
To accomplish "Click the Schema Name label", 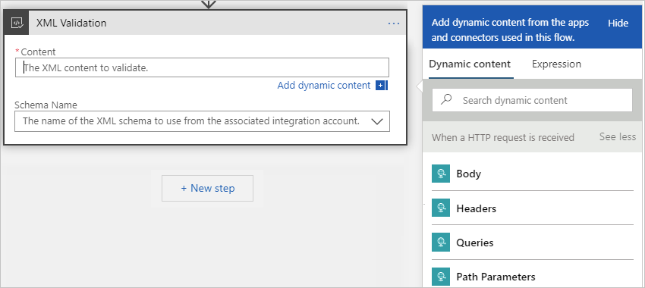I will [46, 105].
